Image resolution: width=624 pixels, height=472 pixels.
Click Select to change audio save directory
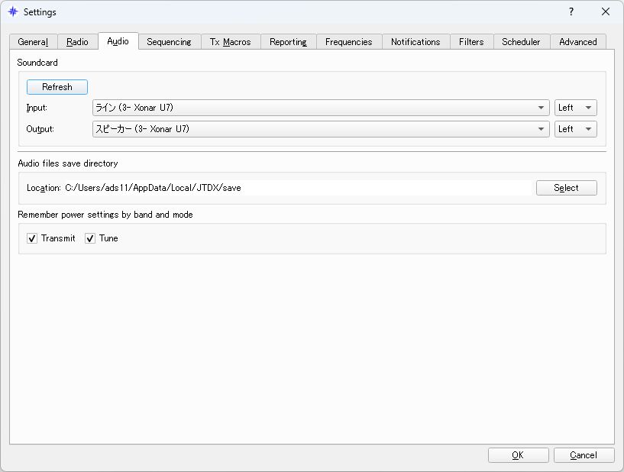point(566,187)
